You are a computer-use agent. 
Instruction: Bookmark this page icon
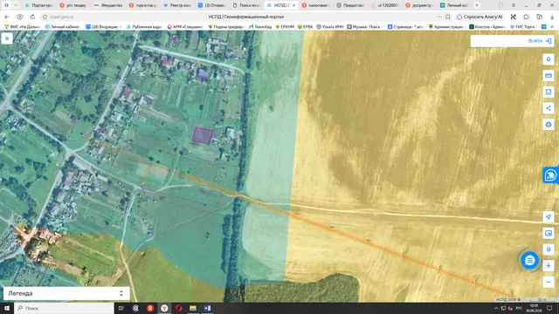point(448,17)
